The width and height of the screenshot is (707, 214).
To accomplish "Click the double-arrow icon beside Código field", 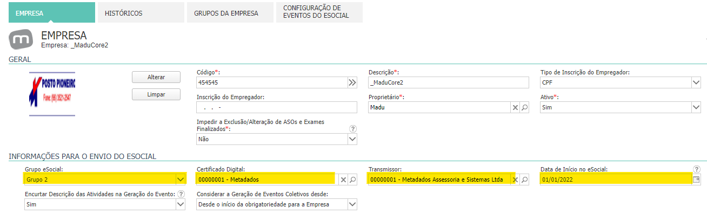I will tap(352, 82).
